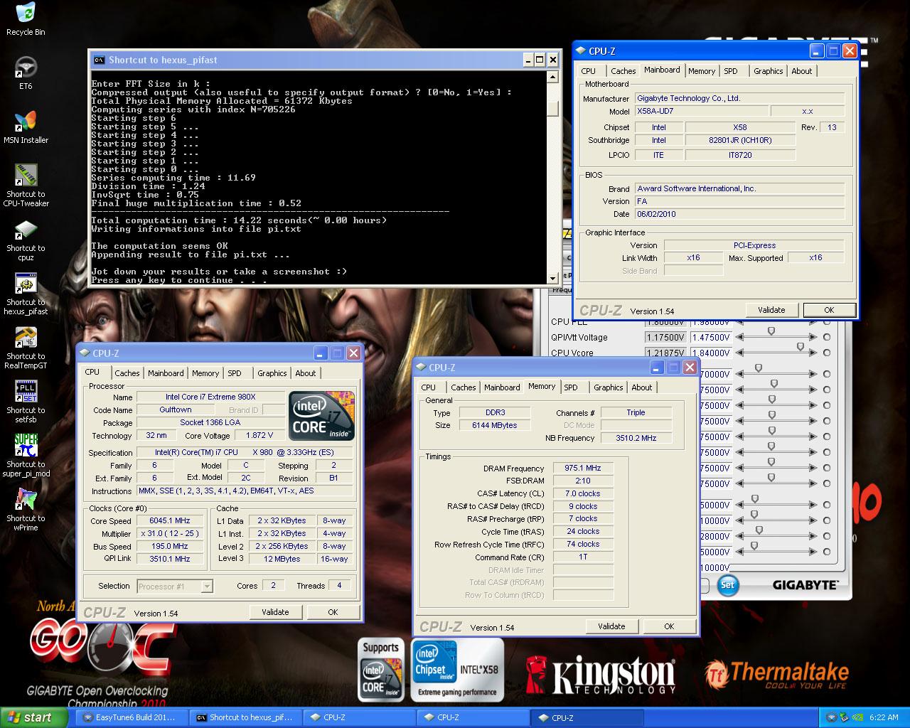This screenshot has width=910, height=728.
Task: Click the NVIDIA tray icon
Action: point(859,717)
